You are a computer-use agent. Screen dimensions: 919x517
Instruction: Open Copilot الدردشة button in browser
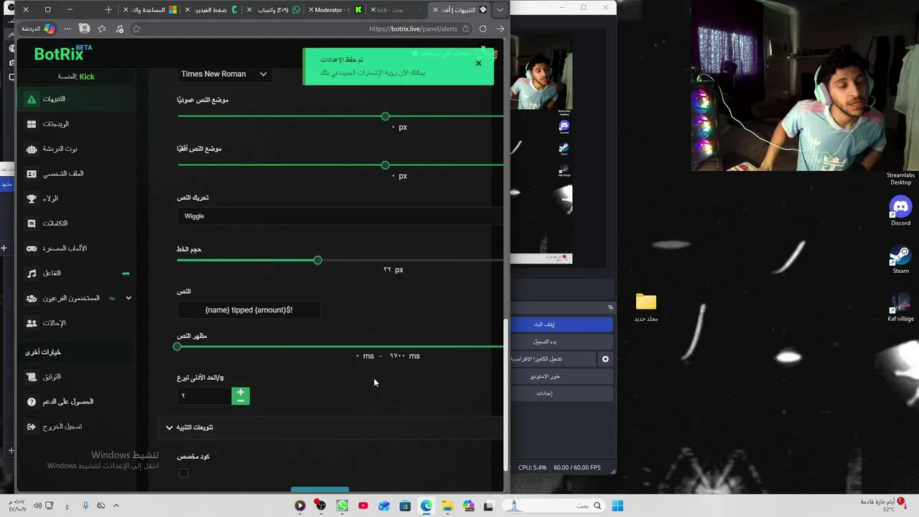[x=37, y=29]
